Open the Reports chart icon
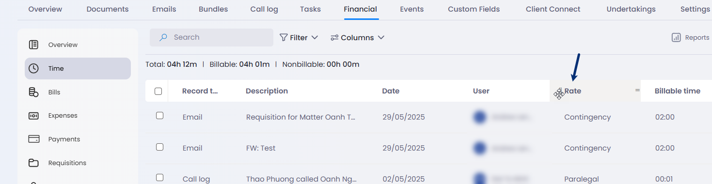The width and height of the screenshot is (712, 184). click(x=676, y=38)
